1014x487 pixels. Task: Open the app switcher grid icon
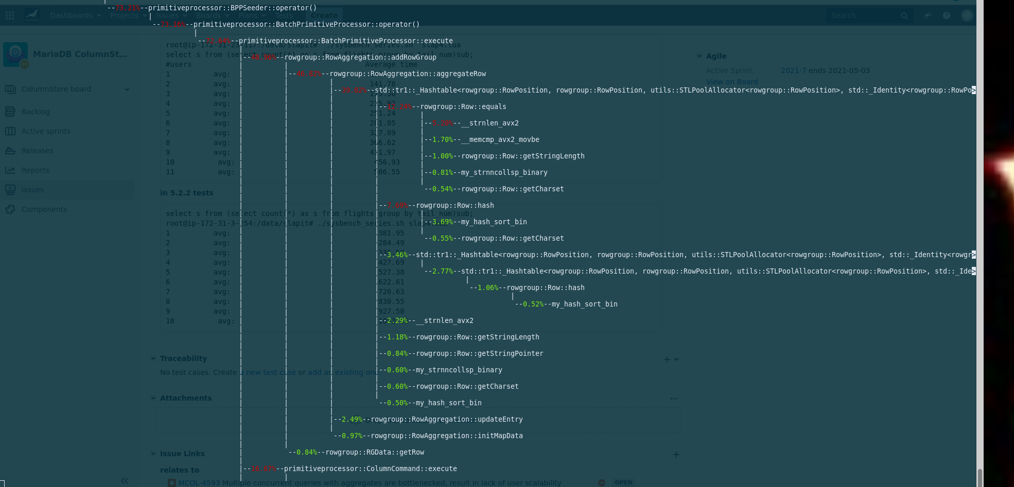(x=10, y=15)
